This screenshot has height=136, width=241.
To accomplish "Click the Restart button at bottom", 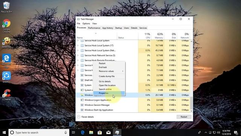I will click(184, 117).
